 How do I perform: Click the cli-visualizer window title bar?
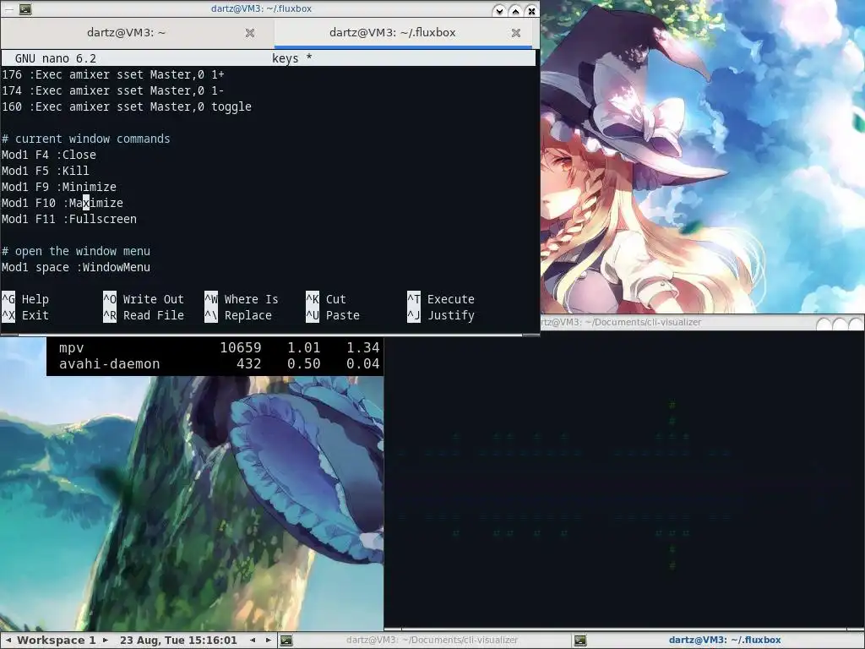pyautogui.click(x=676, y=322)
